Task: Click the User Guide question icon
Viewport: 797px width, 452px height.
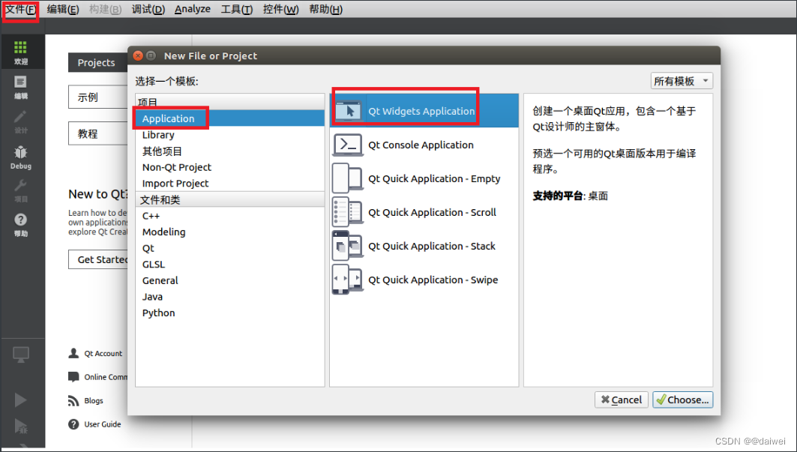Action: point(73,424)
